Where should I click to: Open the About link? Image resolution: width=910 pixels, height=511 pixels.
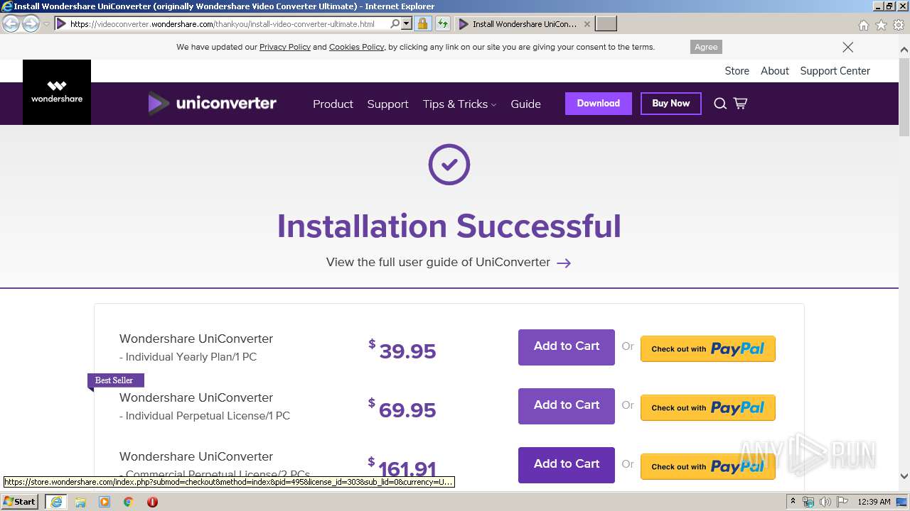(775, 71)
